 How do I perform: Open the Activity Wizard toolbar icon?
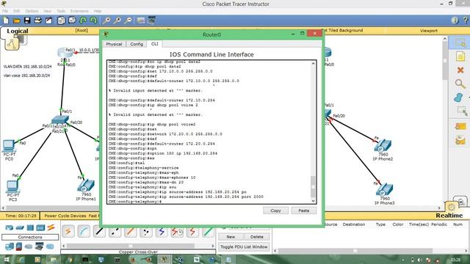[48, 21]
